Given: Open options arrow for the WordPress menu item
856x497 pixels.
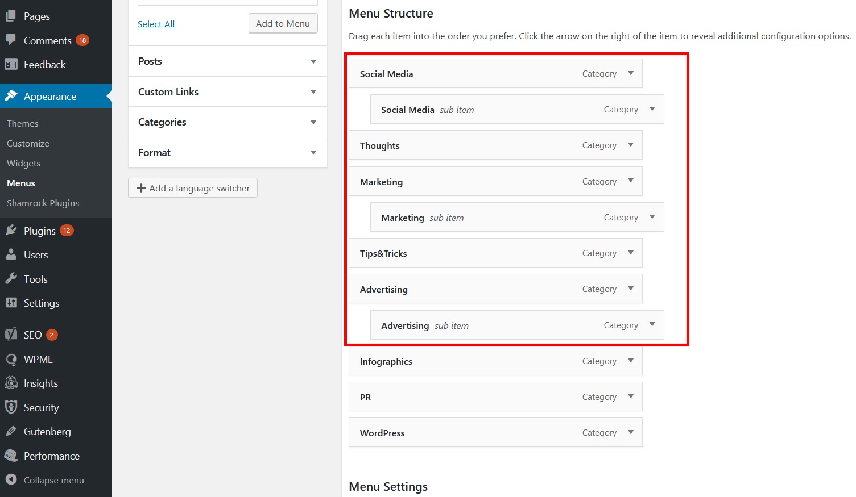Looking at the screenshot, I should pos(630,432).
